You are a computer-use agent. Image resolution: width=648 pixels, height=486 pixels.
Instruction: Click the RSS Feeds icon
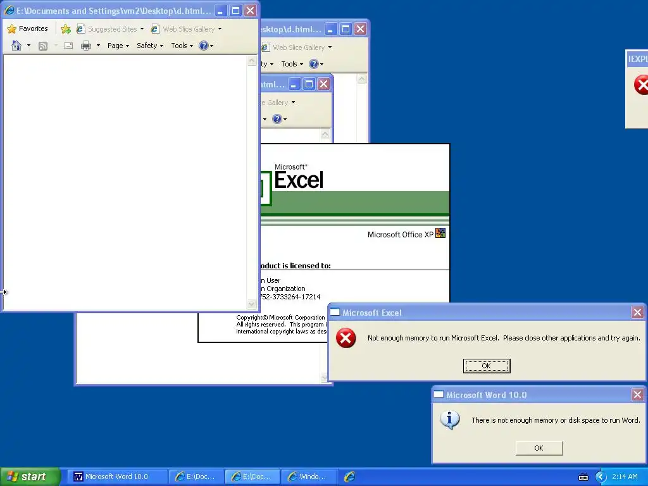[x=43, y=46]
